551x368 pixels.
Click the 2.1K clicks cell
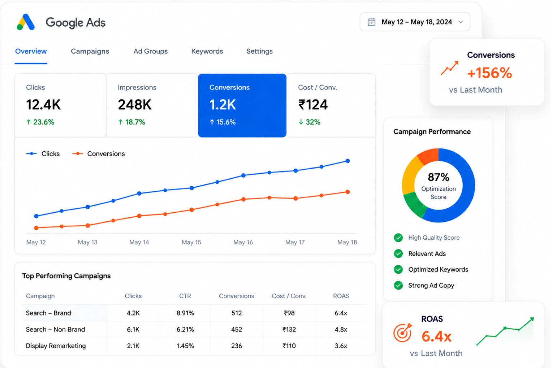(133, 346)
